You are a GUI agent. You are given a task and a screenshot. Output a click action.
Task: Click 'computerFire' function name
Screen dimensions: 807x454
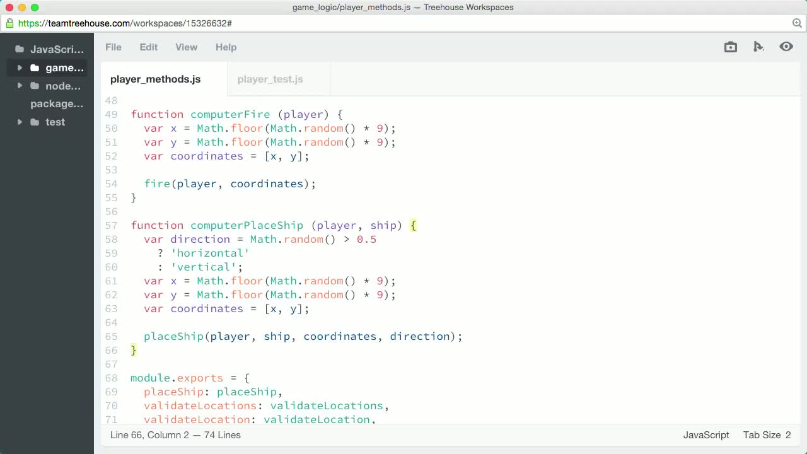(x=230, y=114)
